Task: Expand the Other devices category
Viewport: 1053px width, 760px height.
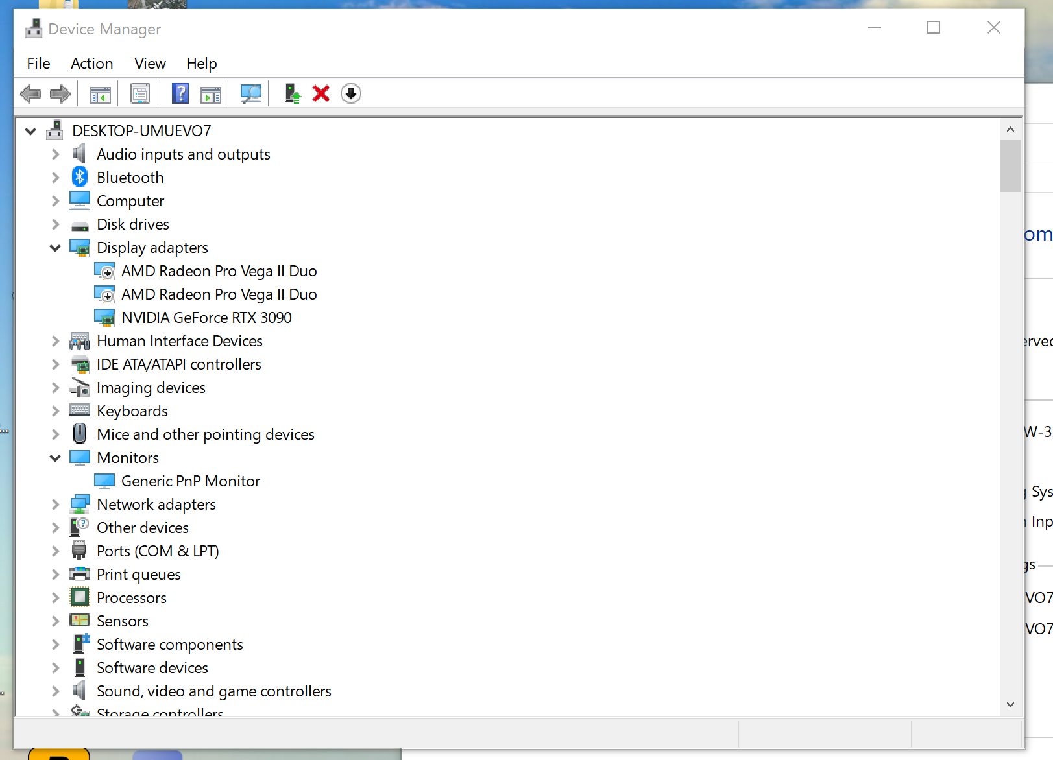Action: 56,528
